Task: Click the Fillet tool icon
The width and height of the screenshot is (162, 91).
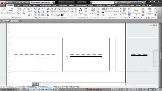Action: (42, 12)
